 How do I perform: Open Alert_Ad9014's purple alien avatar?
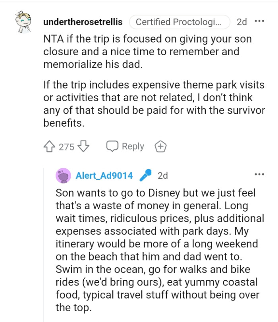pyautogui.click(x=62, y=175)
